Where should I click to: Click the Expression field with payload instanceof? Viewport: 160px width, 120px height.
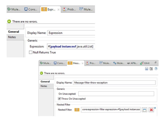71,46
